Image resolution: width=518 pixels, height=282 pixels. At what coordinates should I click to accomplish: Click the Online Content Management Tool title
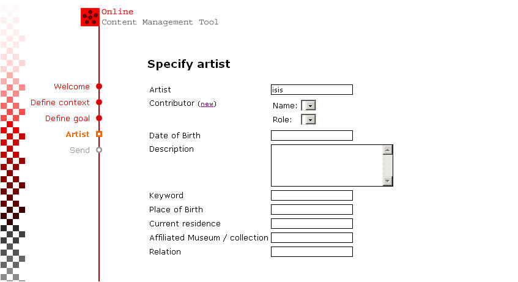pos(160,17)
